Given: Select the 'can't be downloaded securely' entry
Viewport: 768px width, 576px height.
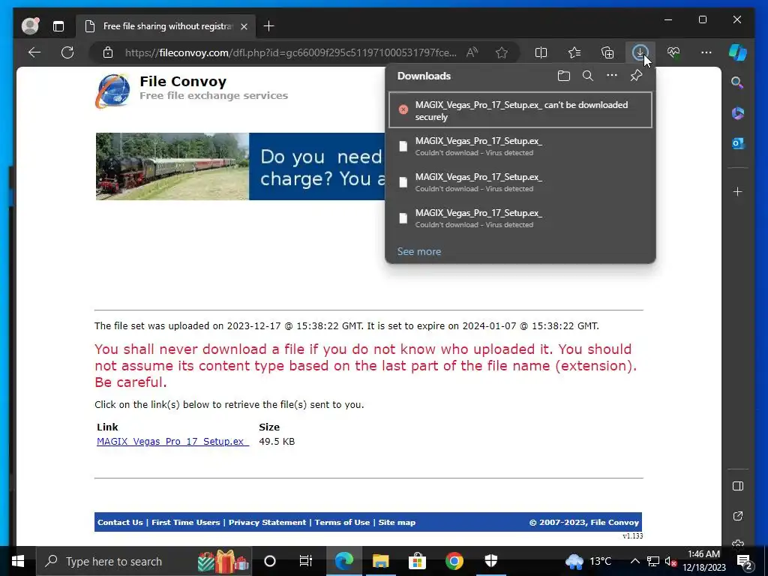Looking at the screenshot, I should 520,110.
